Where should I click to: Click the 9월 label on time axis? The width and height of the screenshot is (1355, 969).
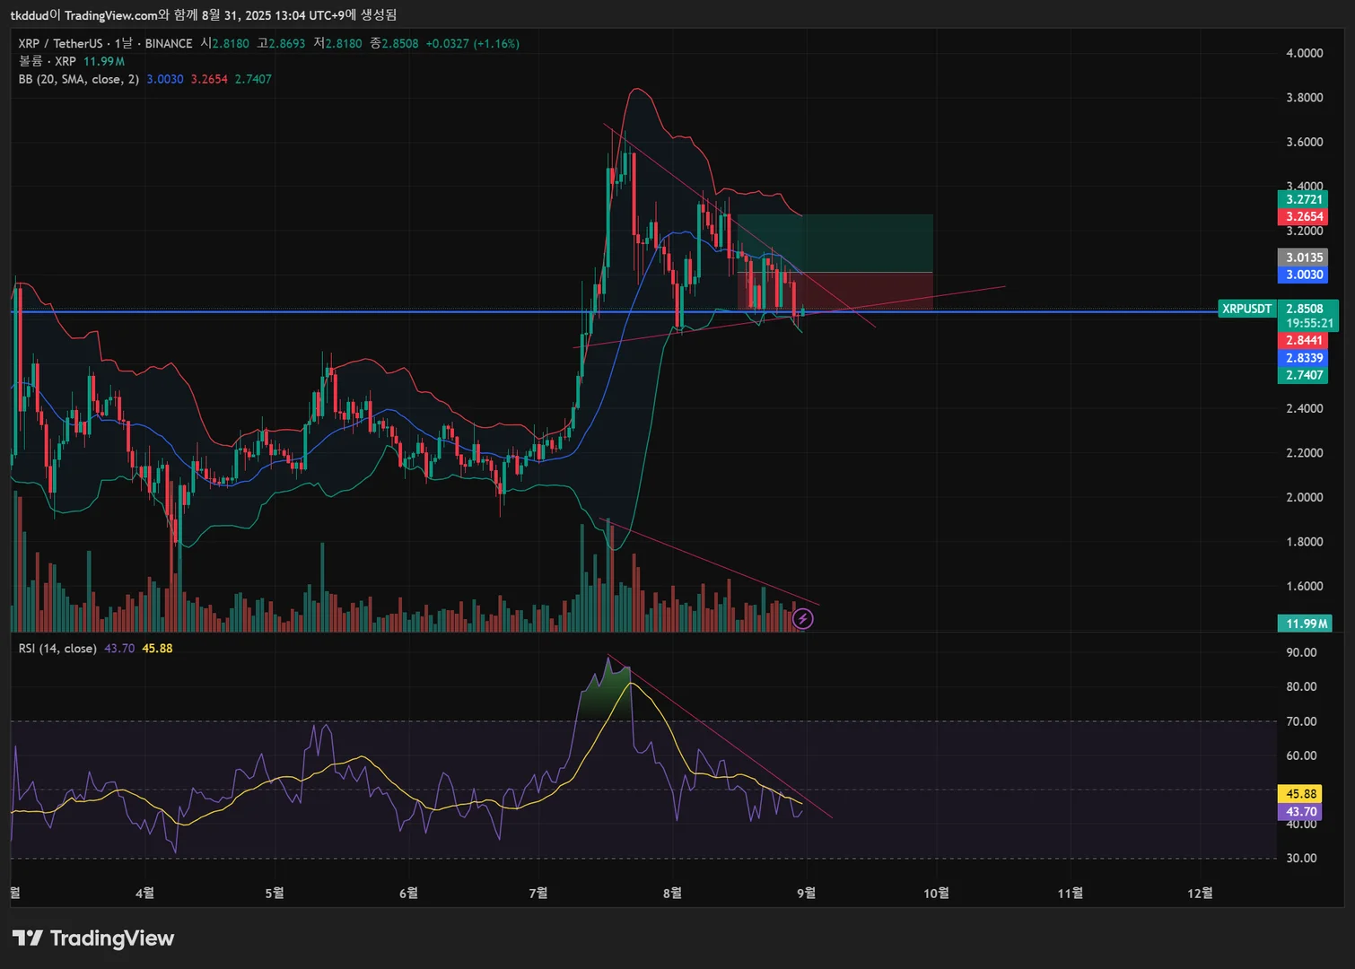click(x=806, y=893)
